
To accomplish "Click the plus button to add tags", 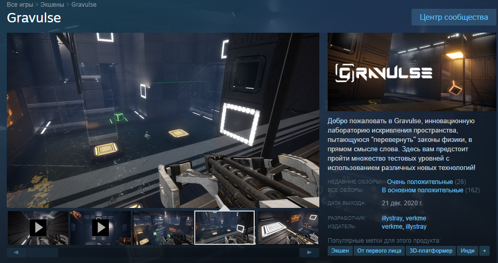I will point(484,251).
